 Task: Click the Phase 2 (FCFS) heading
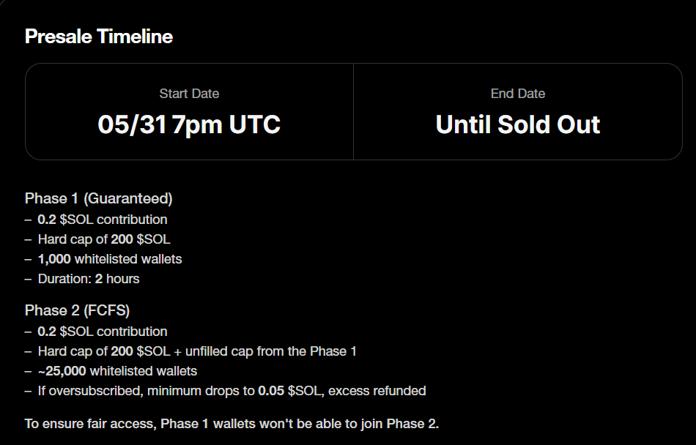(x=77, y=310)
